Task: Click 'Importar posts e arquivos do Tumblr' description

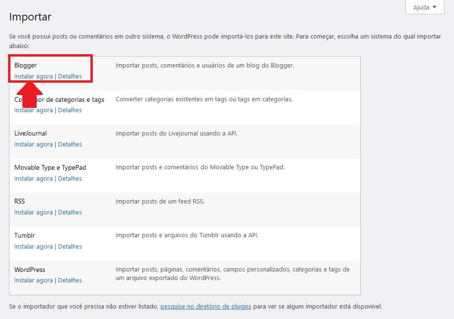Action: (187, 235)
